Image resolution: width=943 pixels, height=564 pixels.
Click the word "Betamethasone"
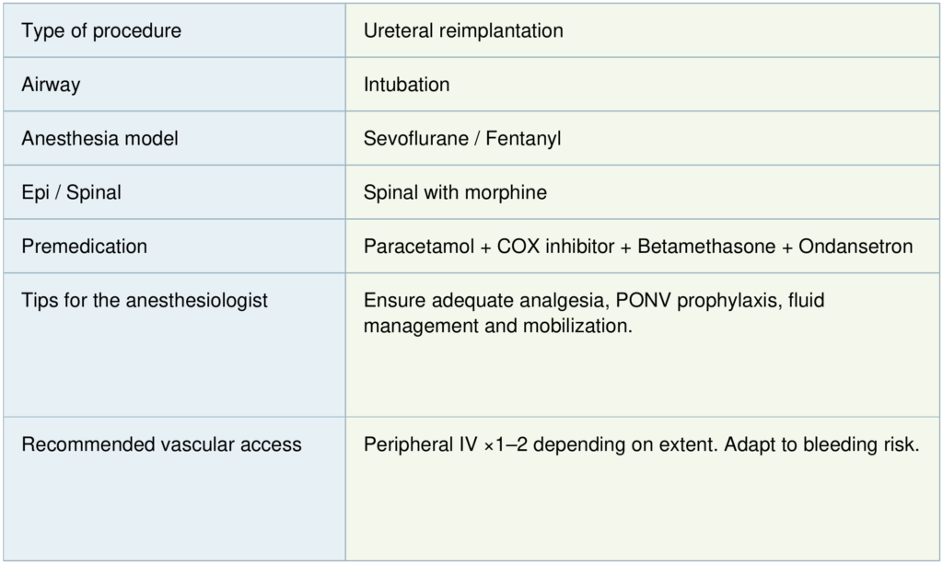click(706, 247)
